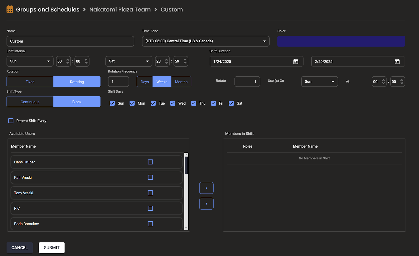The height and width of the screenshot is (256, 419).
Task: Open the shift Color swatch picker
Action: pyautogui.click(x=341, y=41)
